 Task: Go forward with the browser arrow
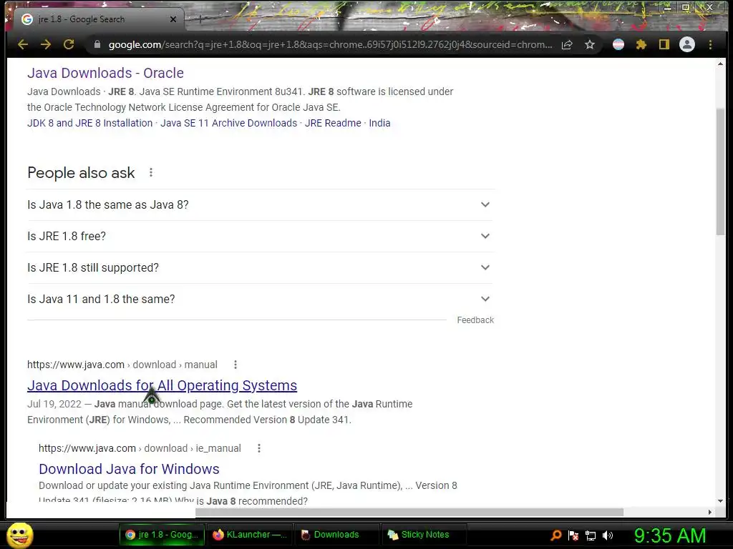45,45
